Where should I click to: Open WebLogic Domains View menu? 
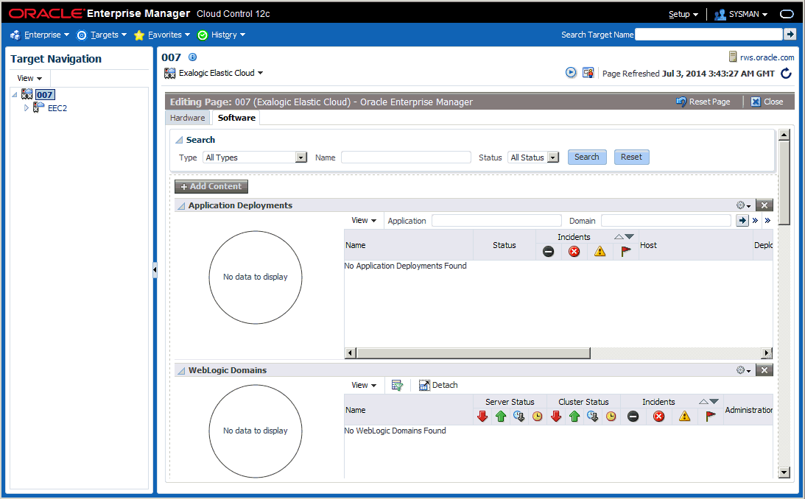[x=364, y=385]
